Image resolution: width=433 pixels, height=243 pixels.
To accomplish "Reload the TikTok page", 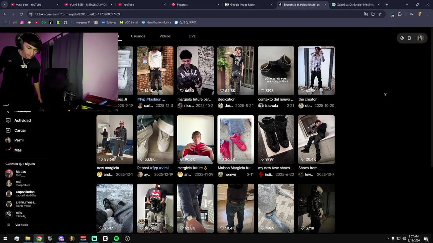I will click(x=21, y=14).
